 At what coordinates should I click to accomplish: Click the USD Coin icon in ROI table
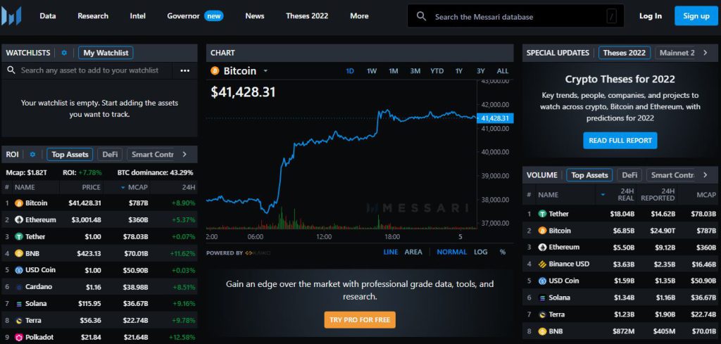click(19, 270)
